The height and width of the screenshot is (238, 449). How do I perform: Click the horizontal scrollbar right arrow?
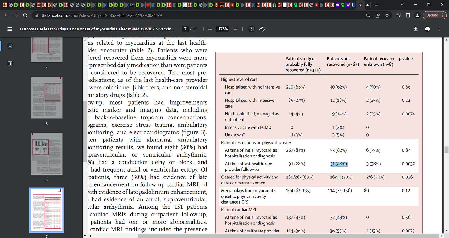coord(442,236)
